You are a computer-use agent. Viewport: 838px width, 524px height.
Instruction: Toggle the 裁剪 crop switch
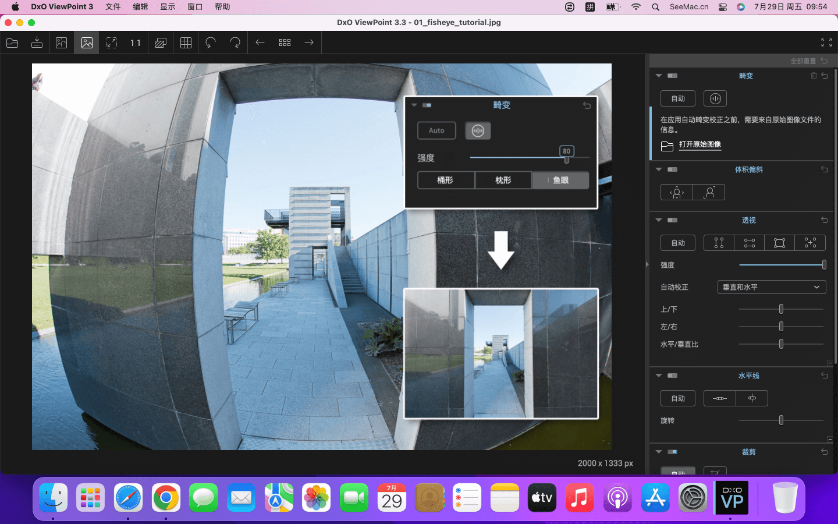[x=672, y=452]
